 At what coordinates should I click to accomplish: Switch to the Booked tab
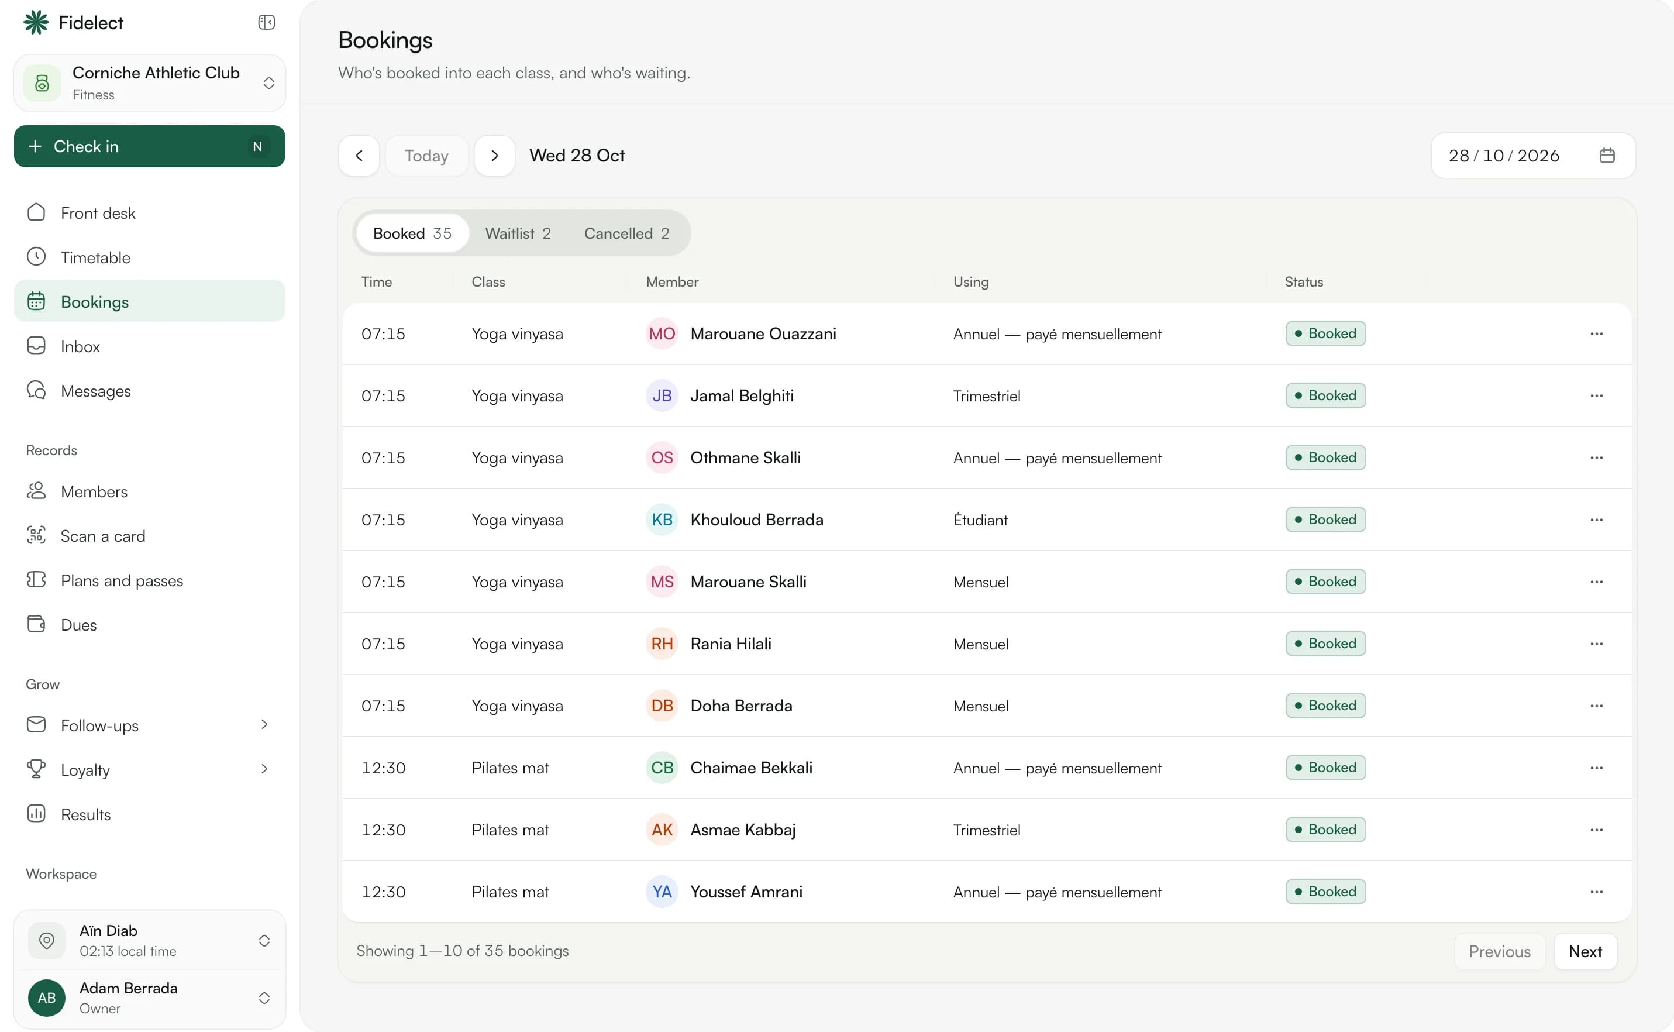[x=412, y=233]
